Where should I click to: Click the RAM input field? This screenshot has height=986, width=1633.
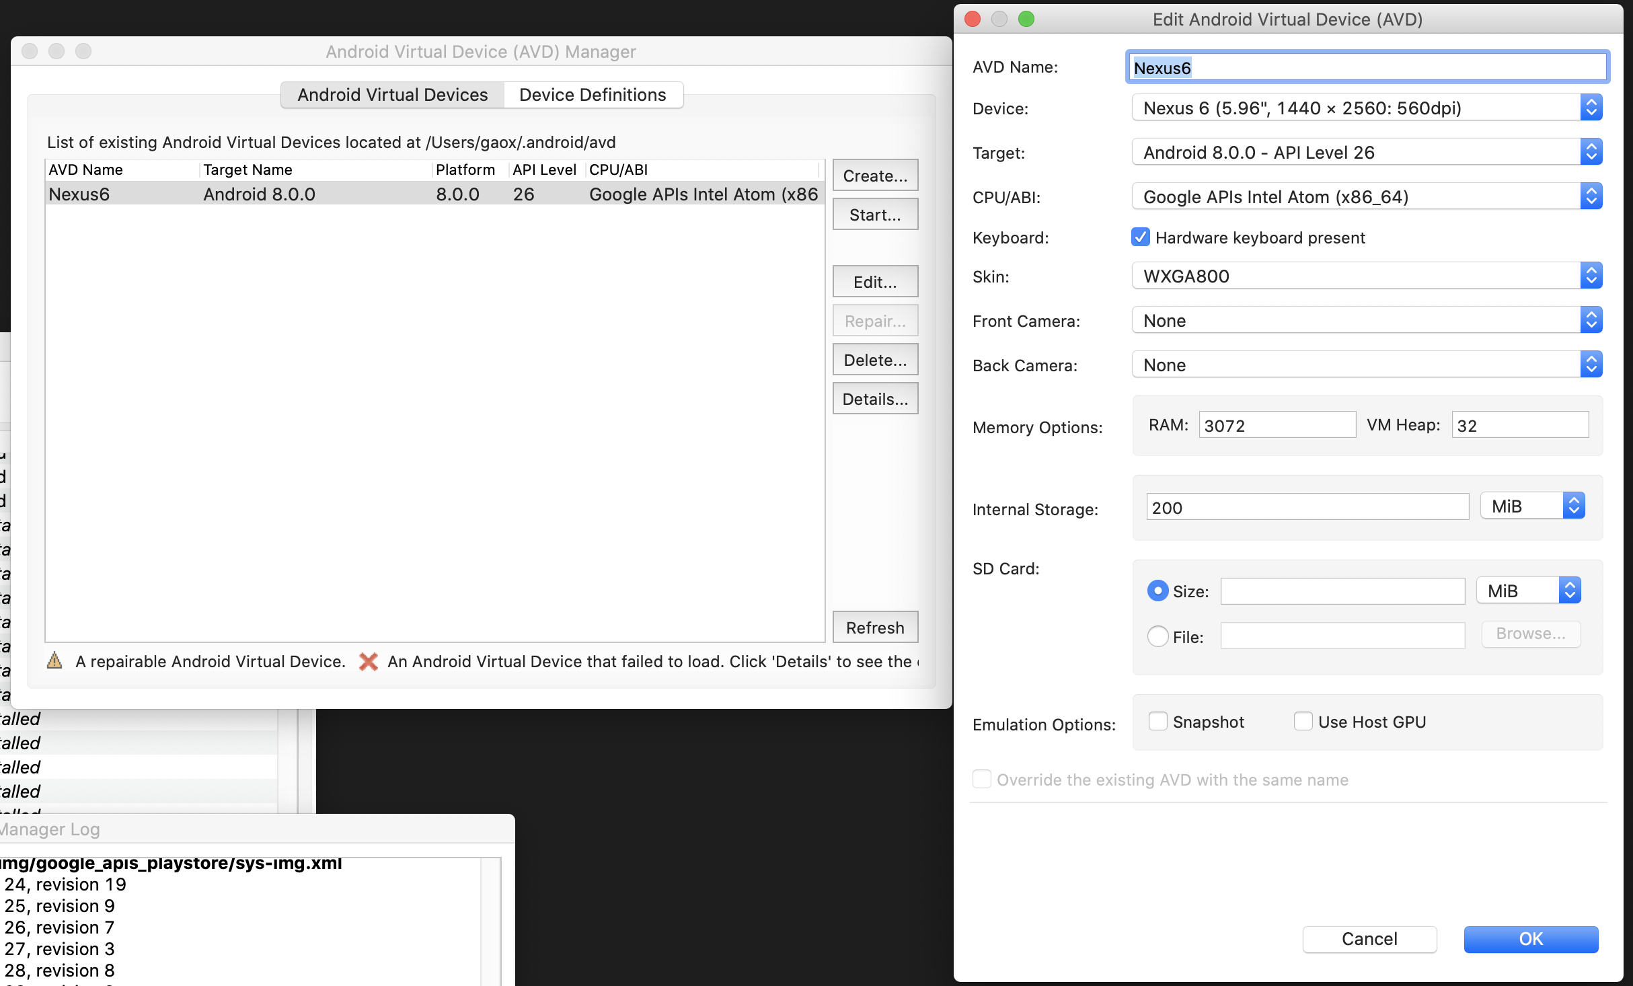[1277, 426]
